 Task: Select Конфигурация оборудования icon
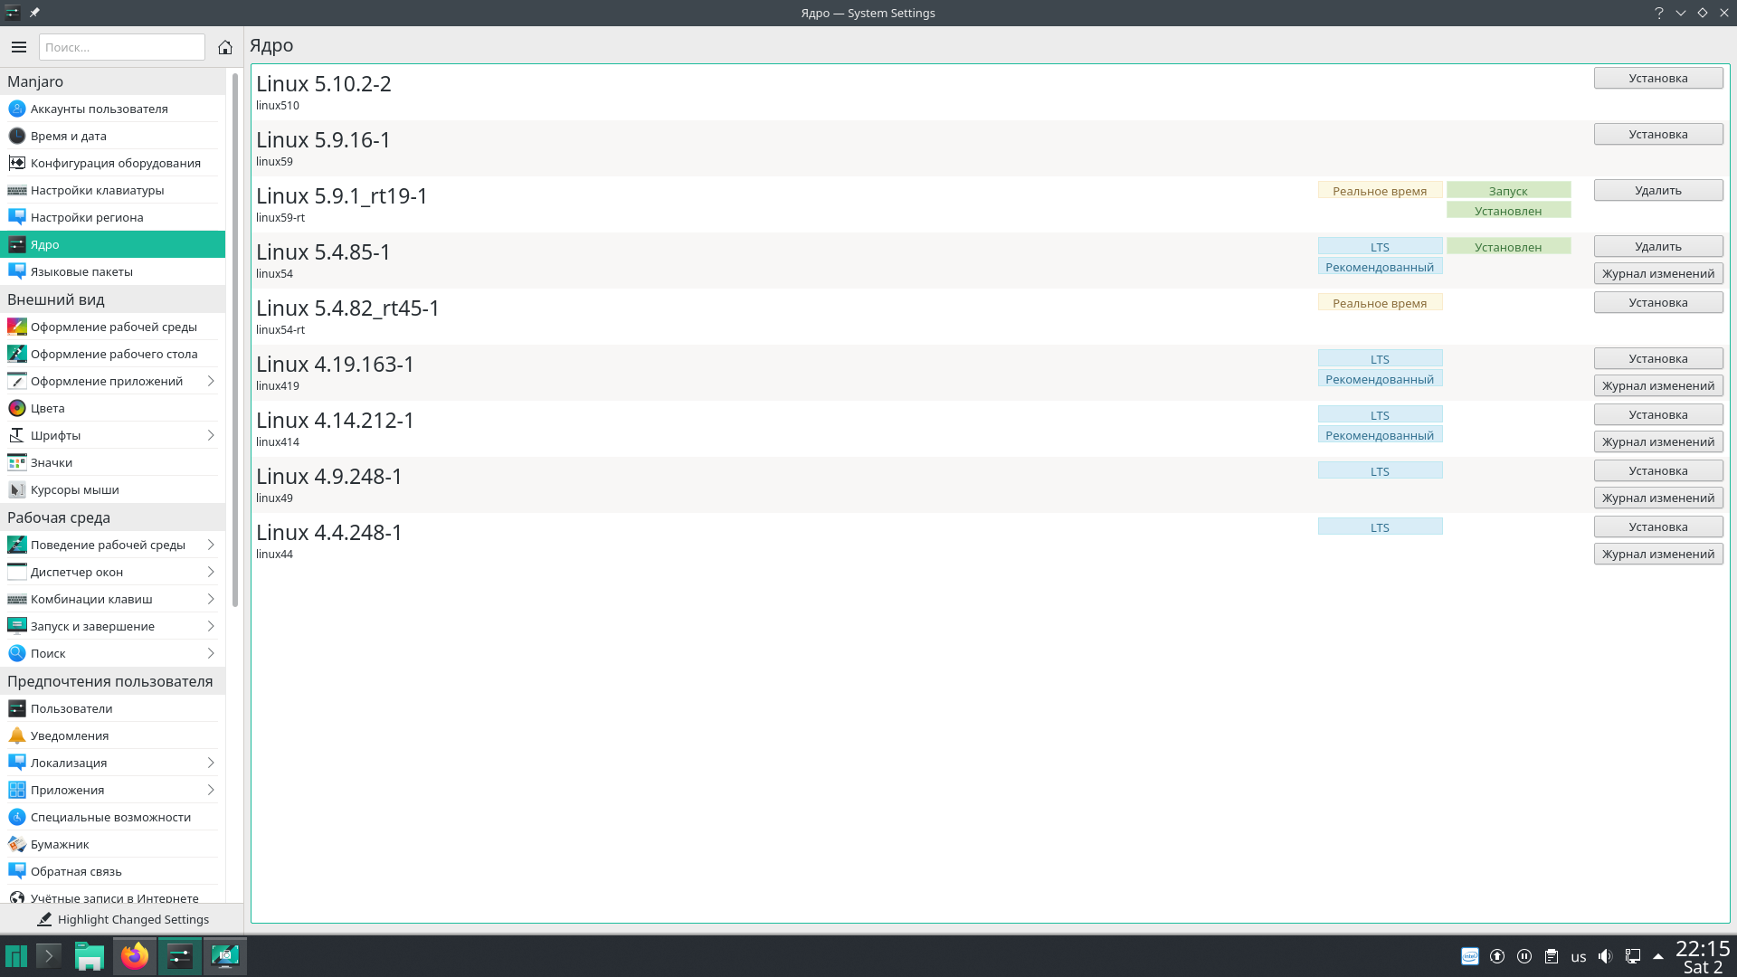[17, 163]
